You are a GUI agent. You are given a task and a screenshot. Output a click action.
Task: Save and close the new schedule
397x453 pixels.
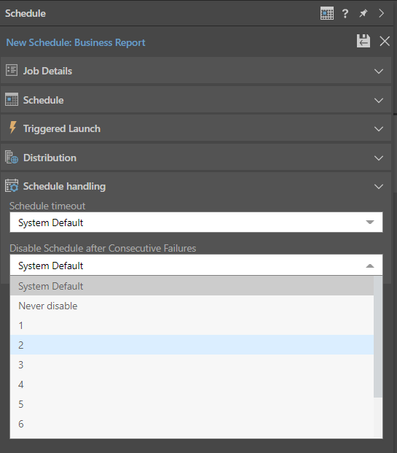(363, 41)
